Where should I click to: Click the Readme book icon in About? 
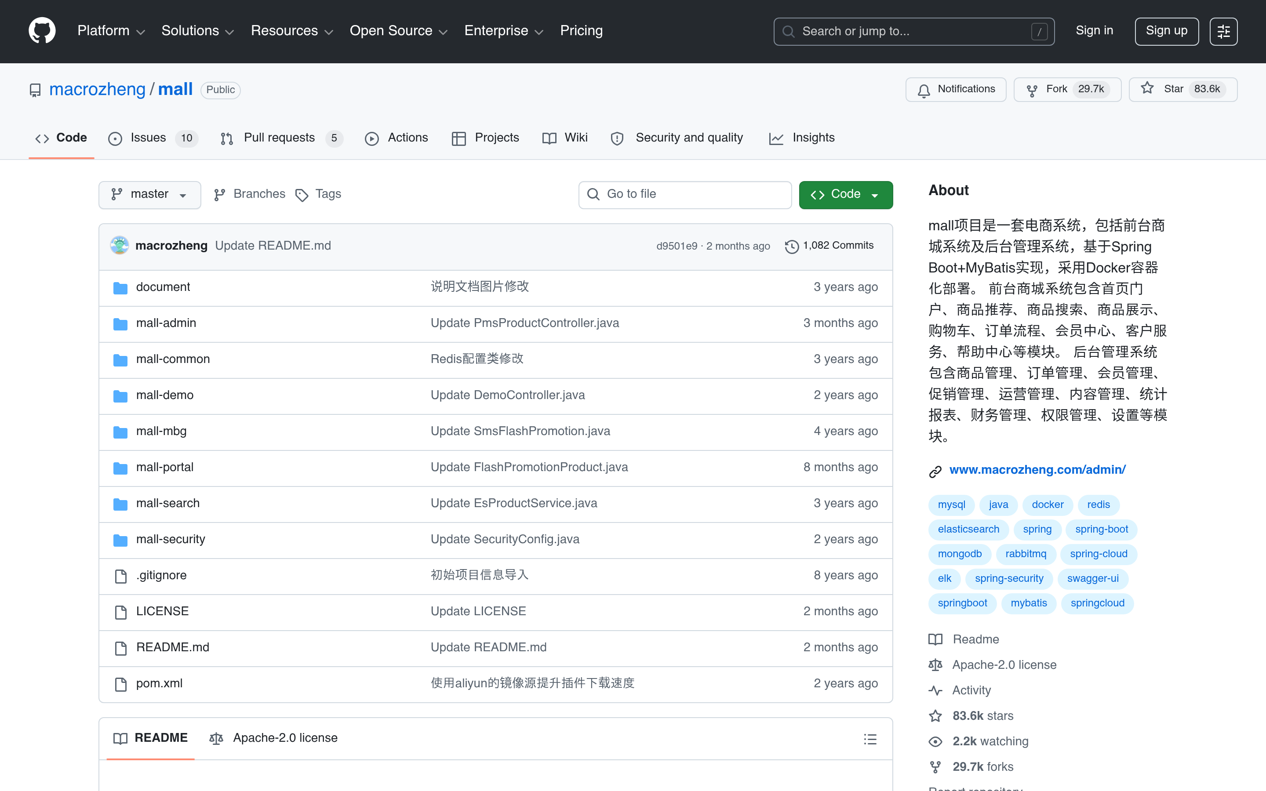point(935,639)
